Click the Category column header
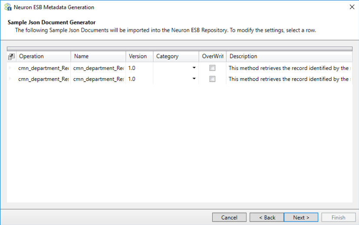This screenshot has height=225, width=359. tap(176, 56)
